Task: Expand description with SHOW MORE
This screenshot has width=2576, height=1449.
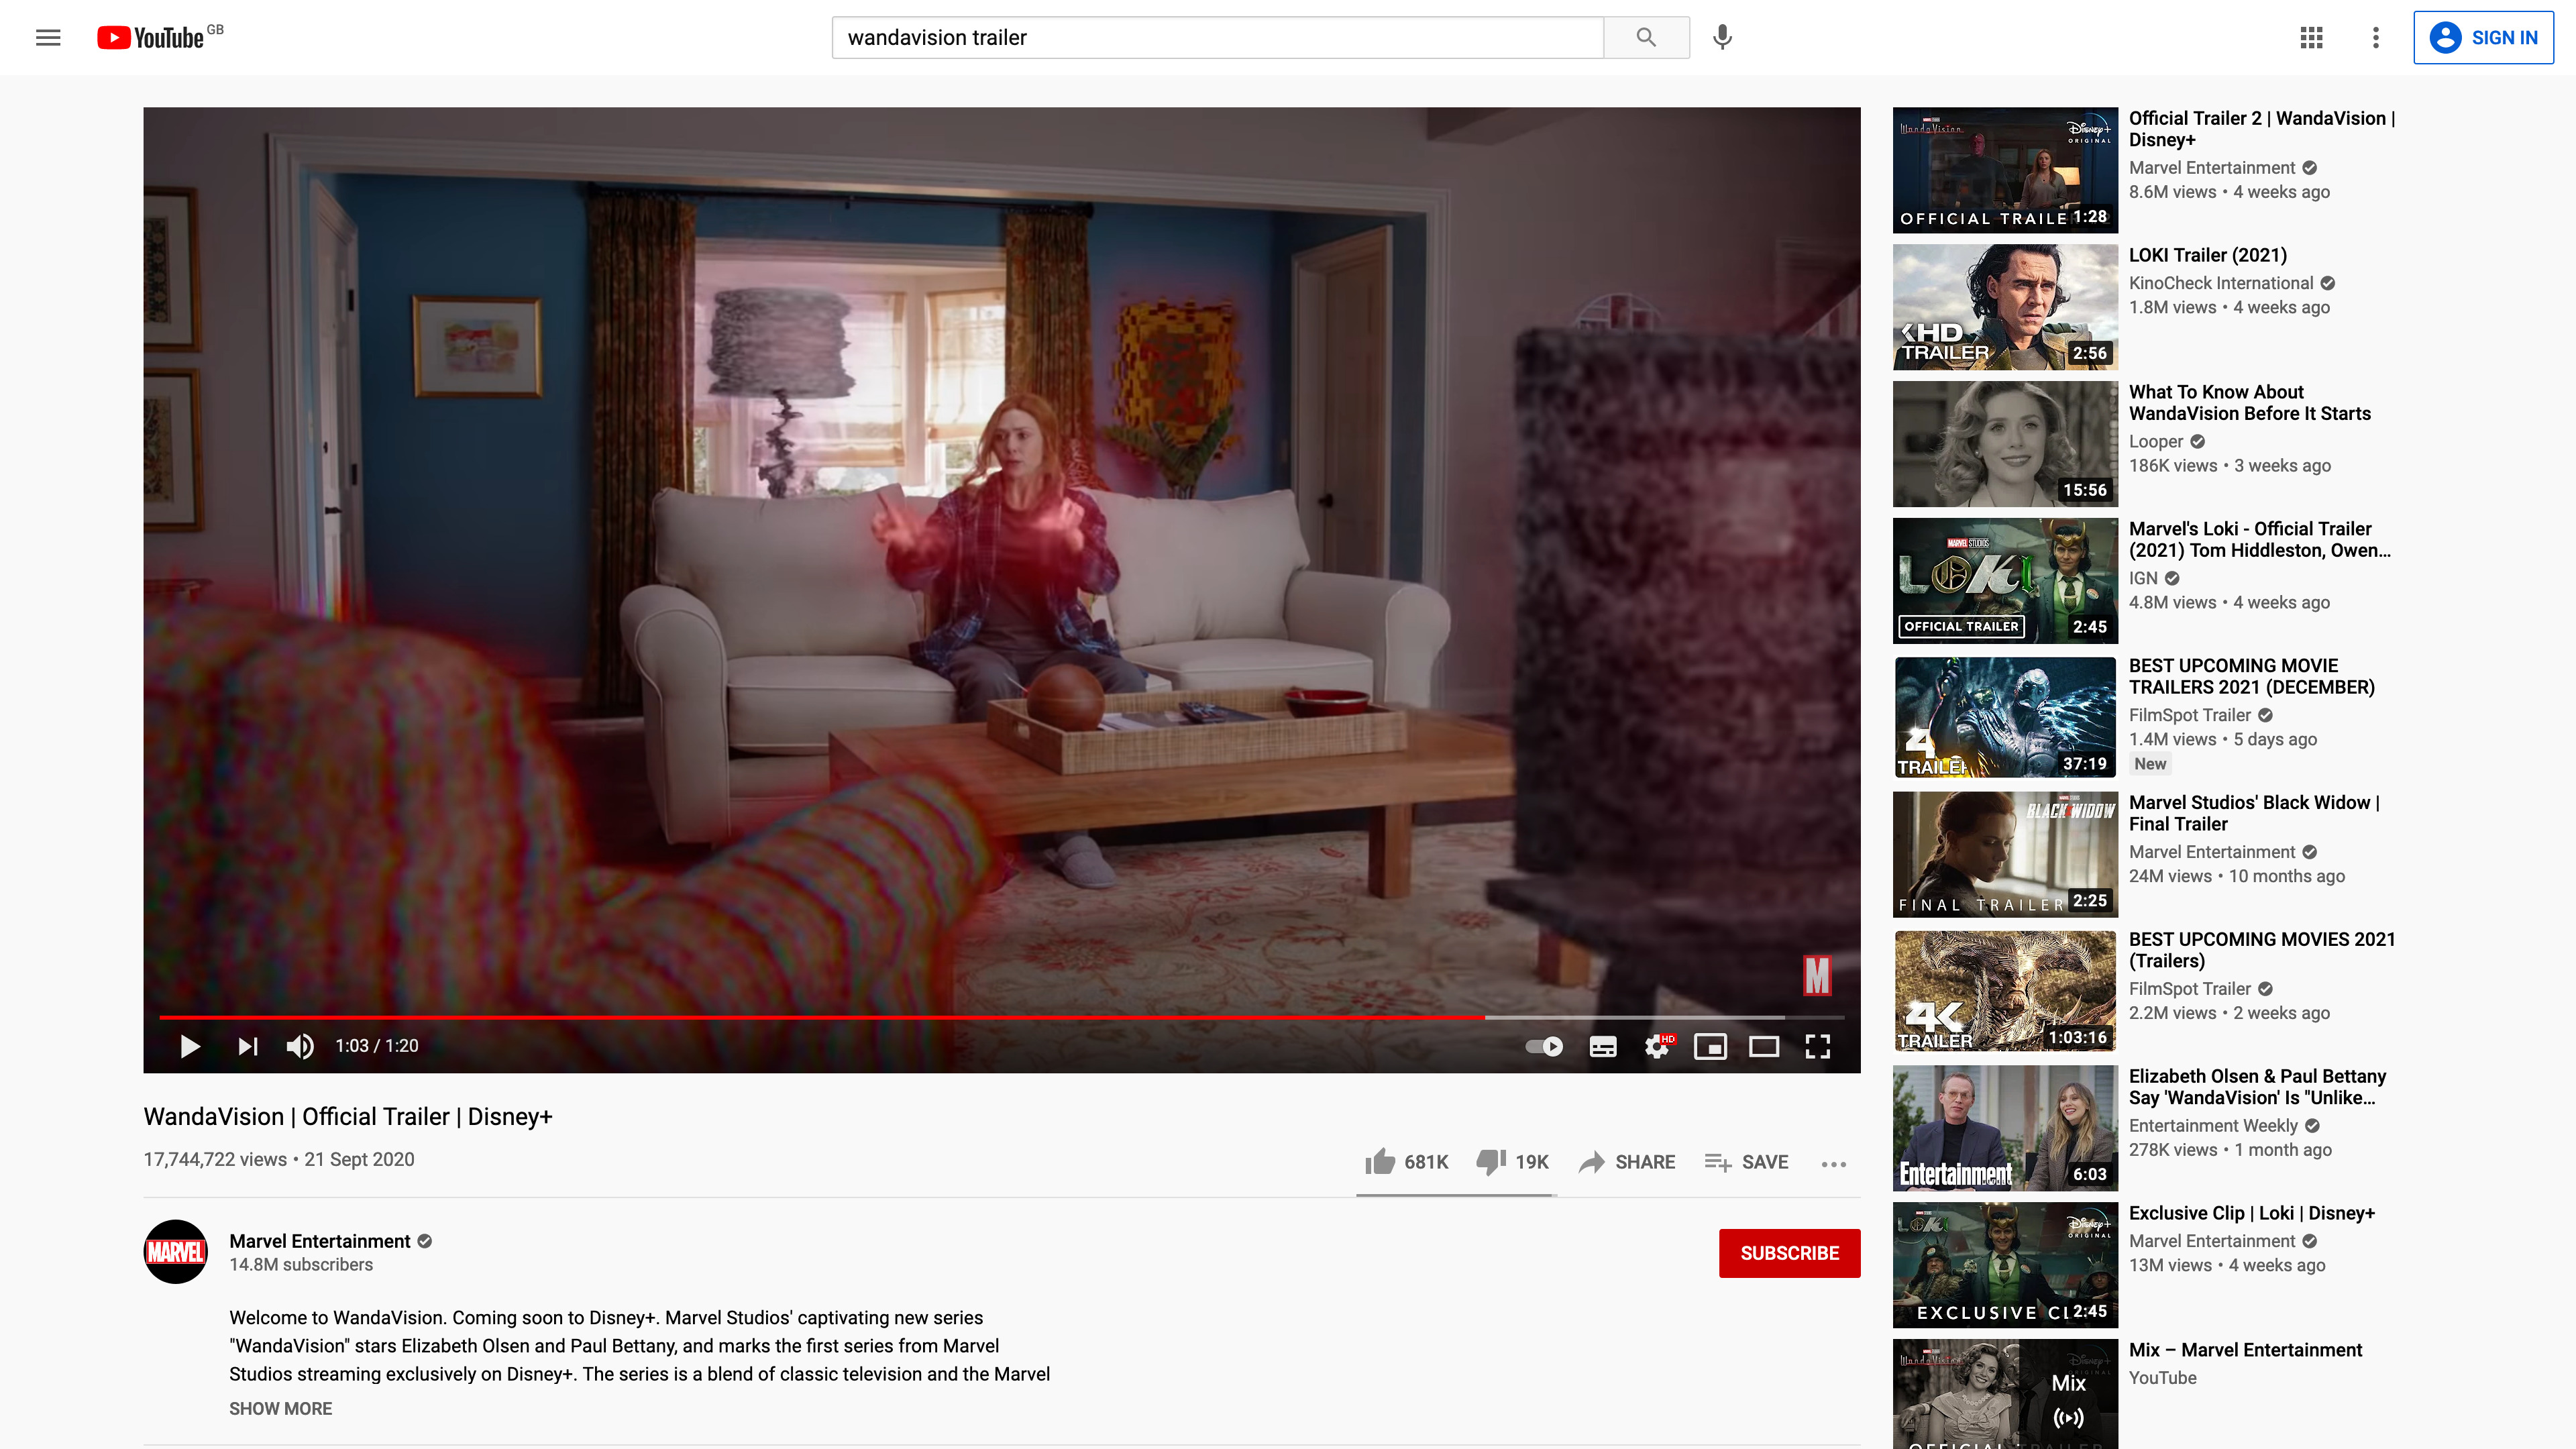Action: pyautogui.click(x=280, y=1408)
